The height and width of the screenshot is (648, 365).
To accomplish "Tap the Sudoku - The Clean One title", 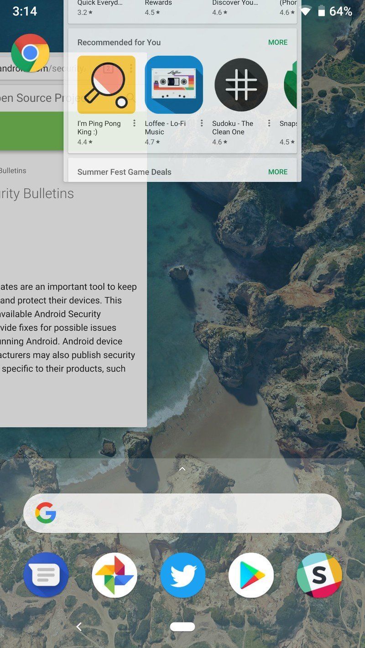I will (233, 128).
